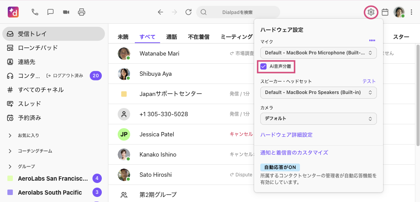Viewport: 420px width, 202px height.
Task: Open the スピーカー・ヘッドセット dropdown
Action: click(x=318, y=92)
